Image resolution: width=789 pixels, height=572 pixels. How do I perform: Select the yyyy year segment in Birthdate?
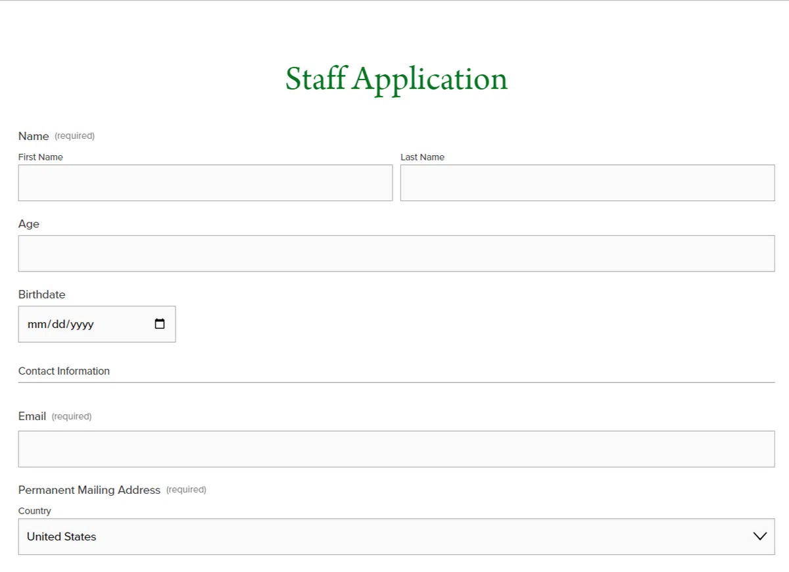coord(82,324)
